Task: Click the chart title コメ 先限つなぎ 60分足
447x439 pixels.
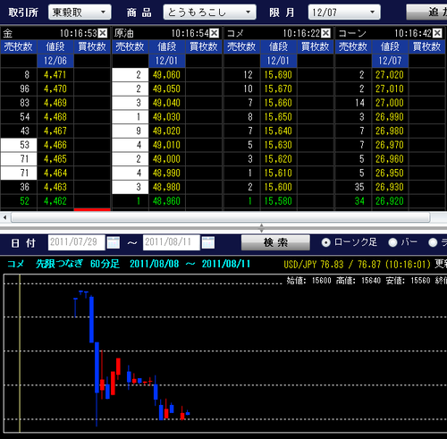Action: click(x=63, y=264)
